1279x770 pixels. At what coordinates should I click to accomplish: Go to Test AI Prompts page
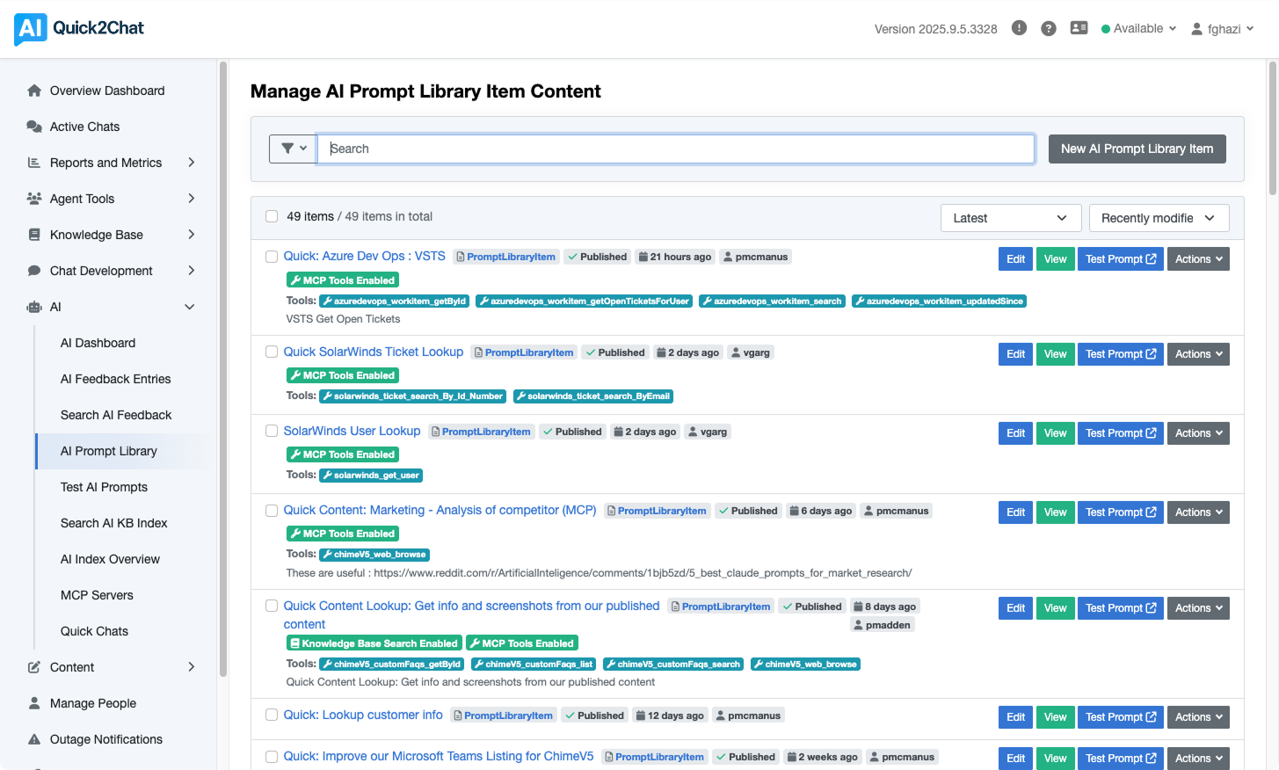point(104,487)
